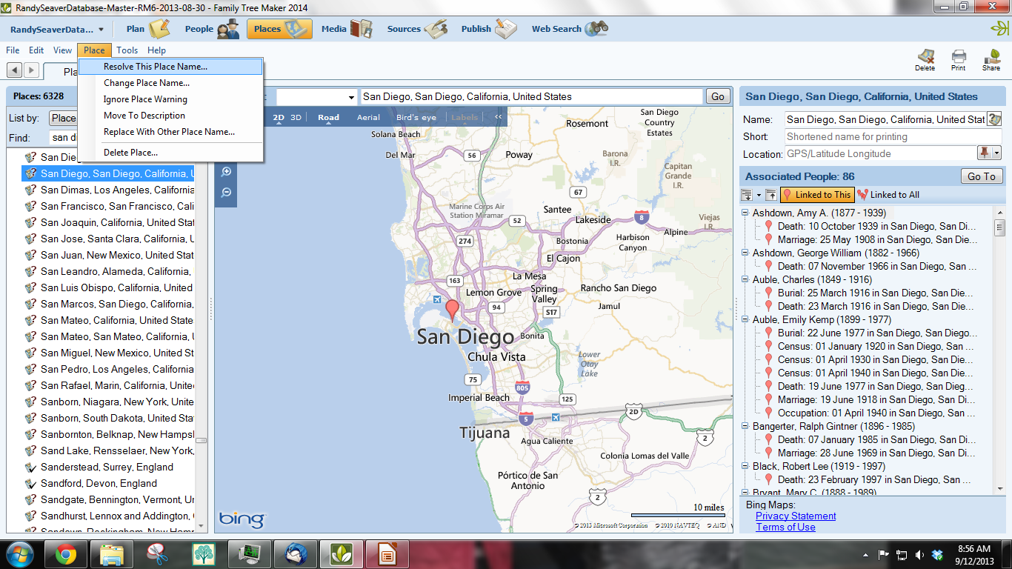The image size is (1012, 569).
Task: Open the People workspace
Action: tap(212, 29)
